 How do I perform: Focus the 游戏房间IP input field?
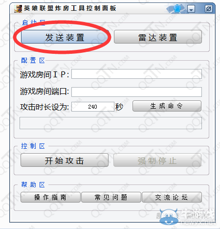point(136,74)
